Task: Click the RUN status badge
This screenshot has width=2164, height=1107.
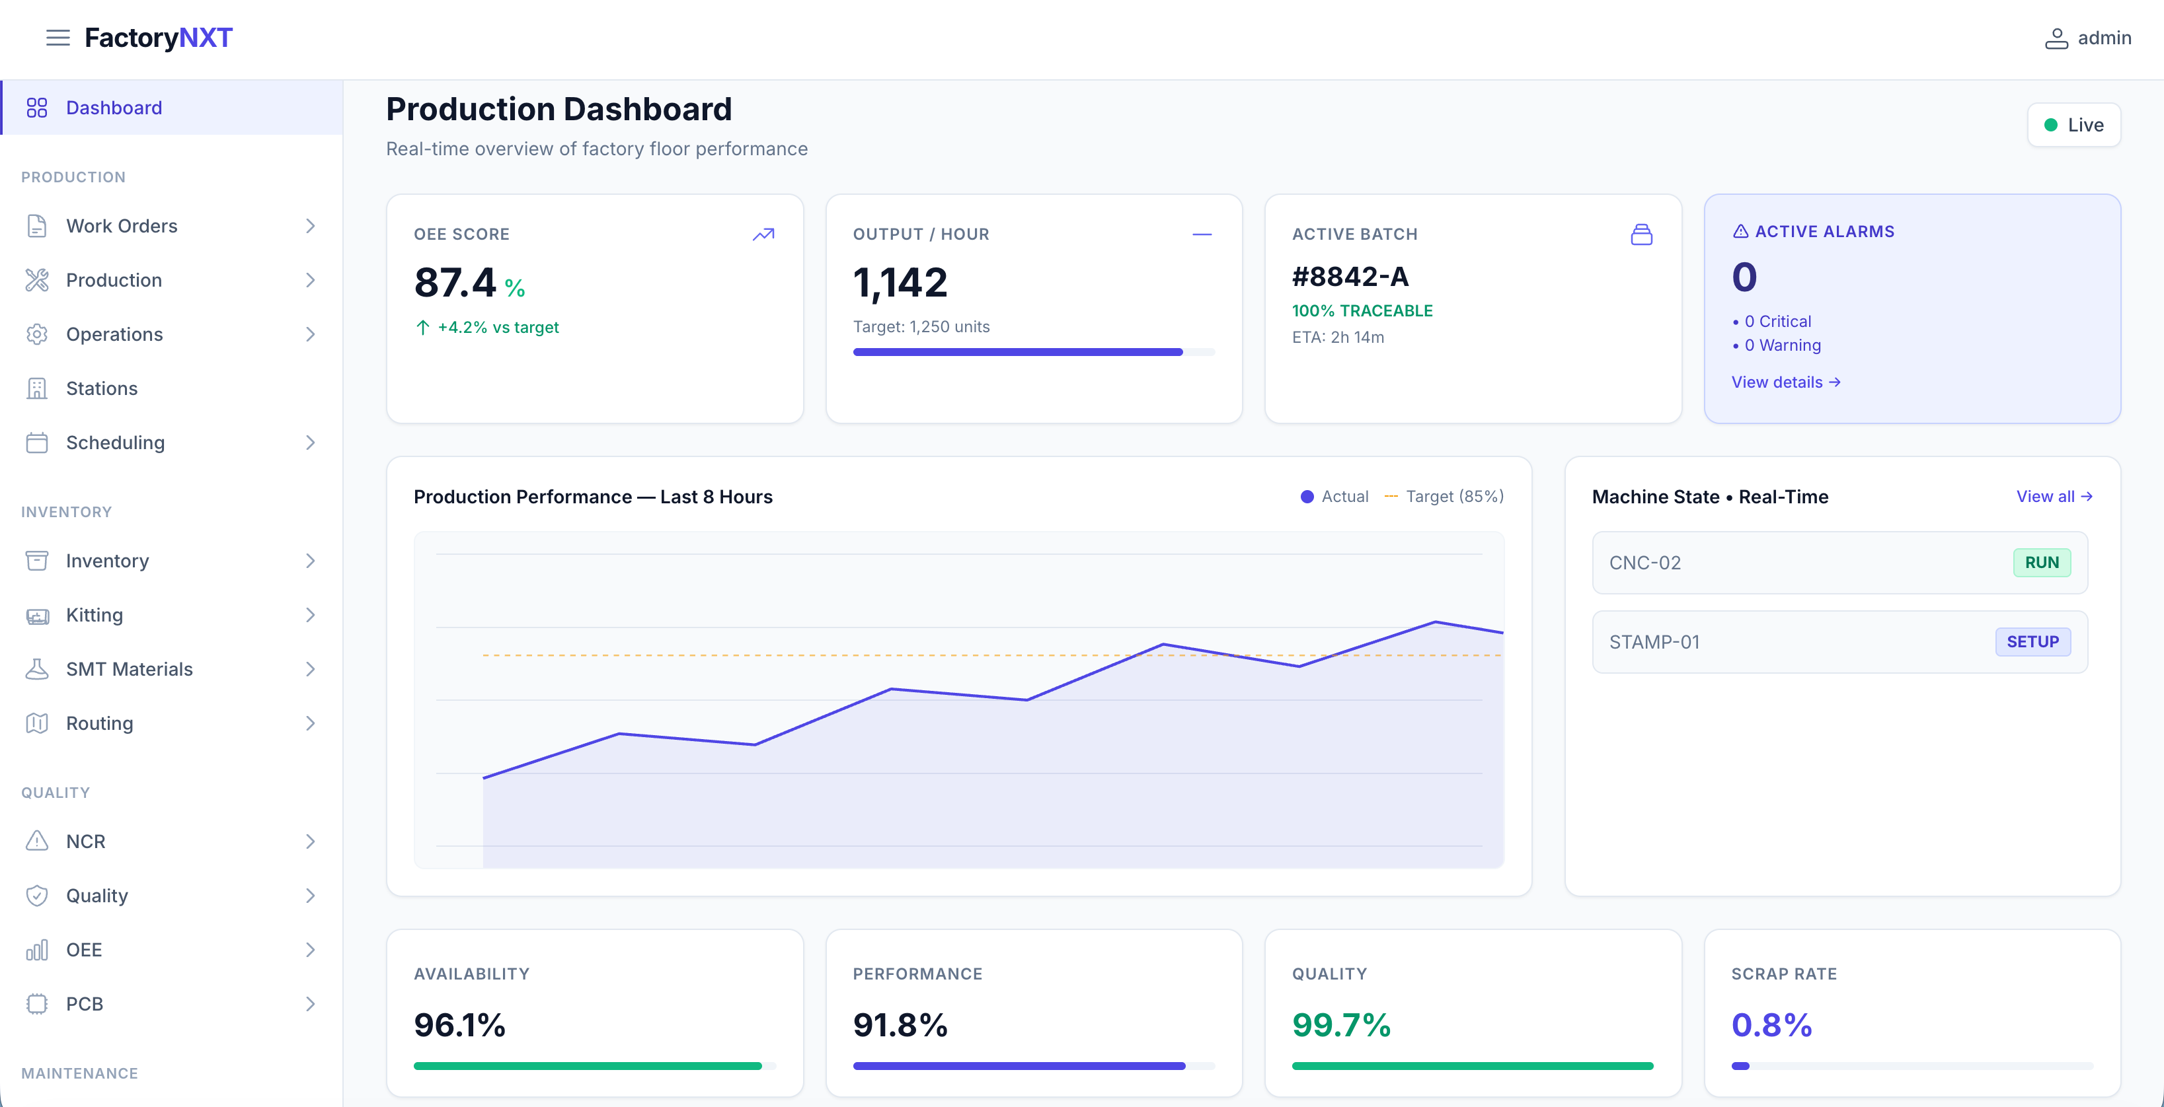Action: point(2041,562)
